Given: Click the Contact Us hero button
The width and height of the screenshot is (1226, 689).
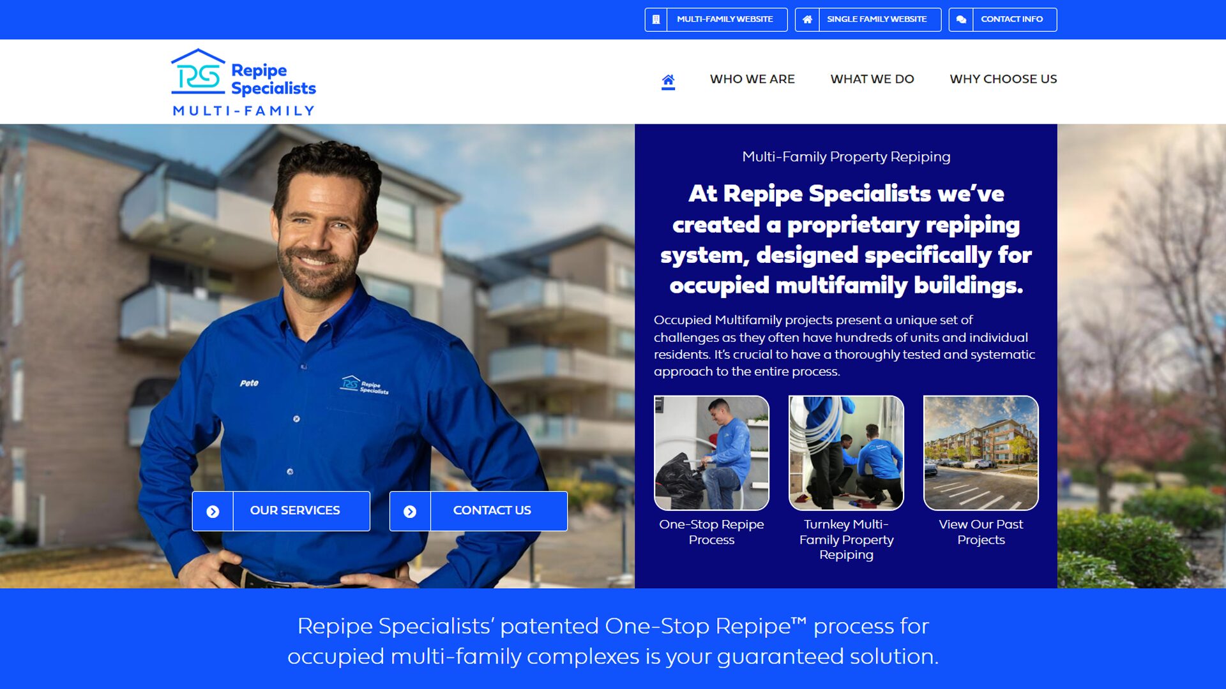Looking at the screenshot, I should (478, 511).
